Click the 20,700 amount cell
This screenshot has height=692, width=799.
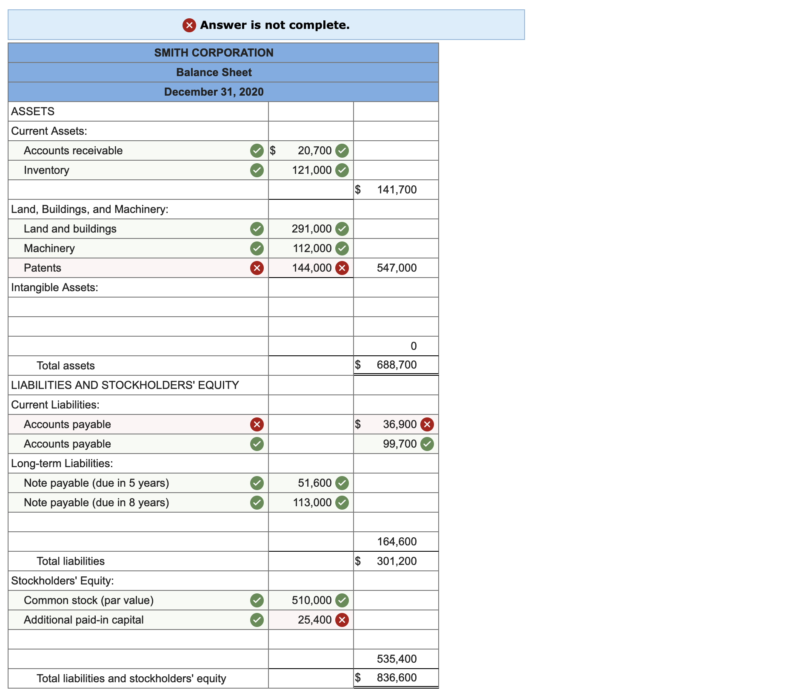pos(311,150)
